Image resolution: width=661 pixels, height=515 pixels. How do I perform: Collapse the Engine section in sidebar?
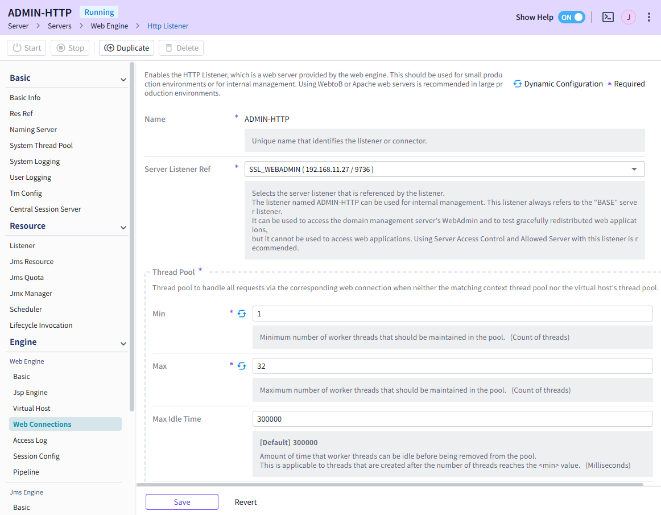point(123,343)
